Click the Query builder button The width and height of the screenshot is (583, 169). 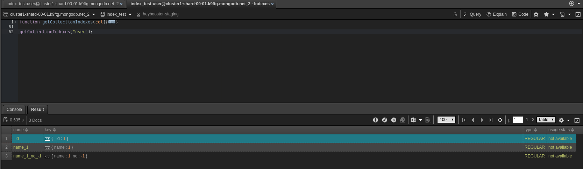[472, 14]
